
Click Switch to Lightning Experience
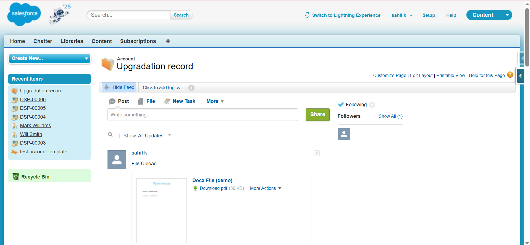[x=346, y=15]
